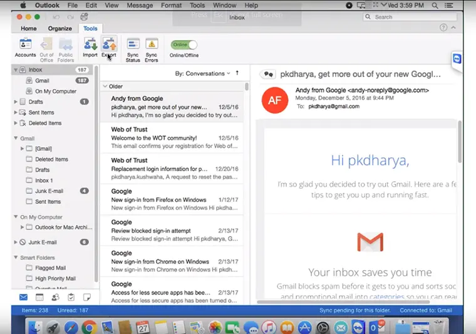Expand the Deleted Items folder
This screenshot has height=334, width=476.
[16, 123]
